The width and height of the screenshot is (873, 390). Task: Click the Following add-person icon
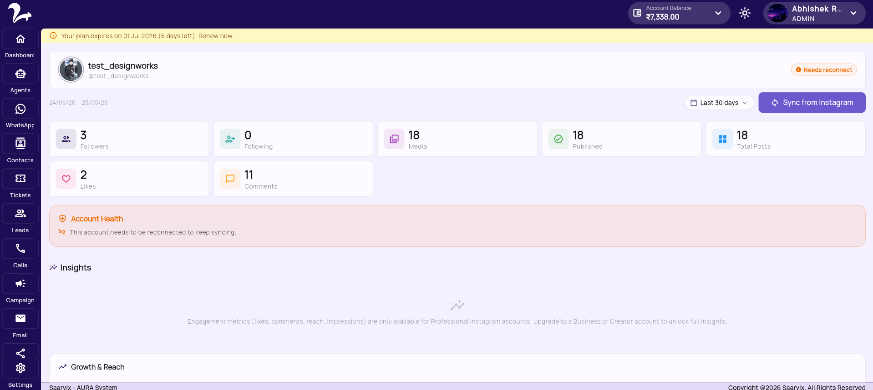[230, 139]
